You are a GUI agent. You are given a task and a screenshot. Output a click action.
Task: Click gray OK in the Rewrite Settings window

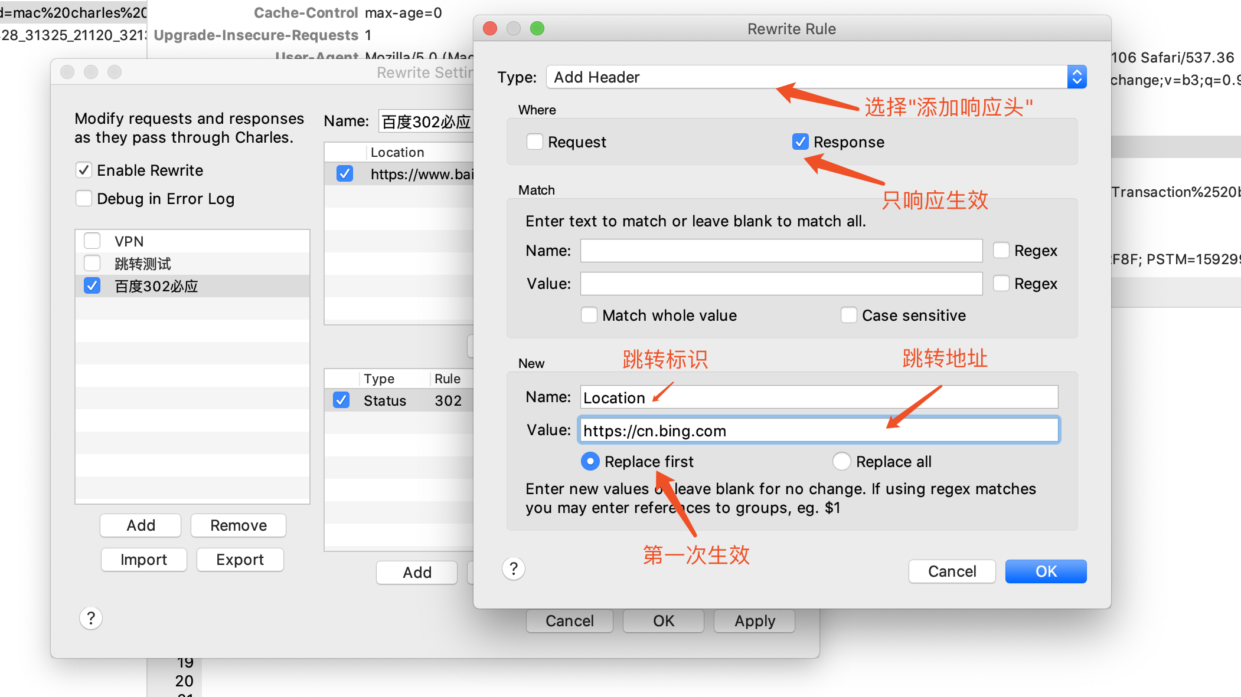664,621
